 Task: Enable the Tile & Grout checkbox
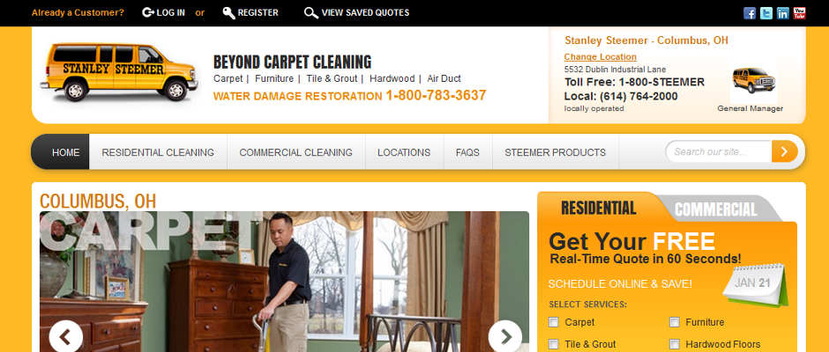(554, 344)
